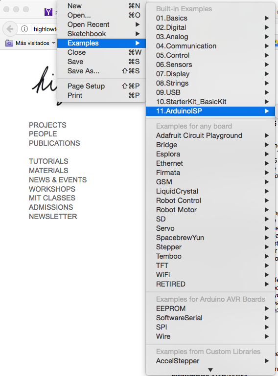Viewport: 278px width, 376px height.
Task: Open 10.StarterKit_BasicKit examples
Action: (x=210, y=102)
